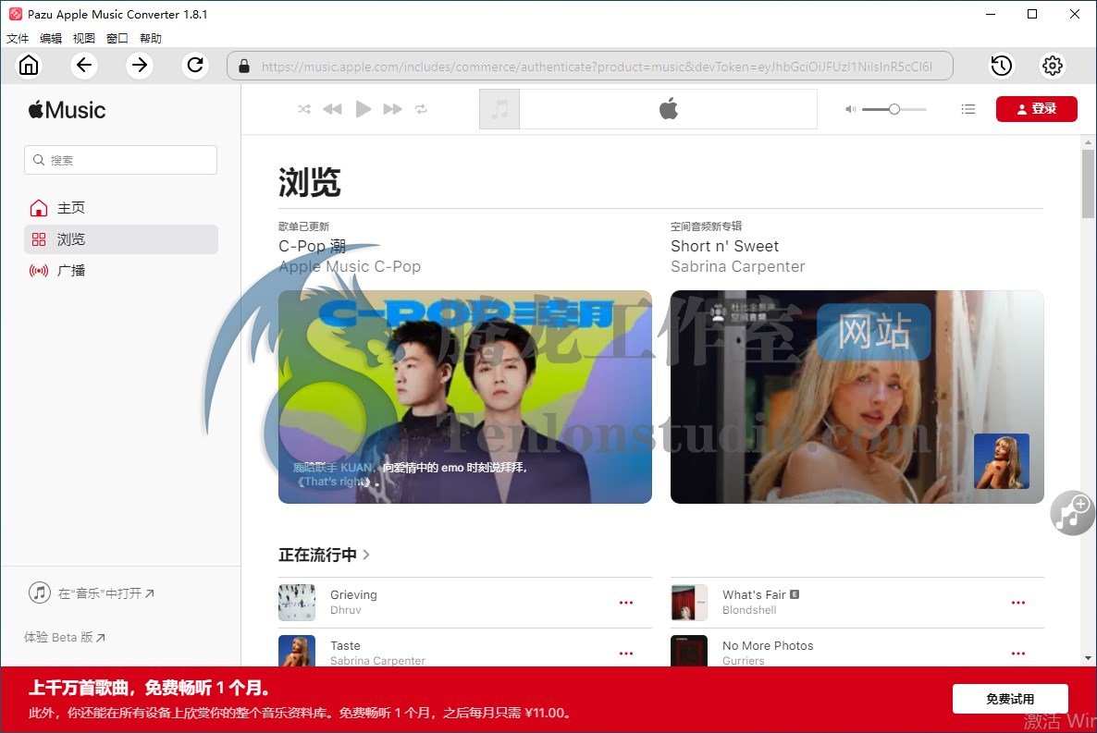The width and height of the screenshot is (1097, 733).
Task: Skip to next track
Action: 392,109
